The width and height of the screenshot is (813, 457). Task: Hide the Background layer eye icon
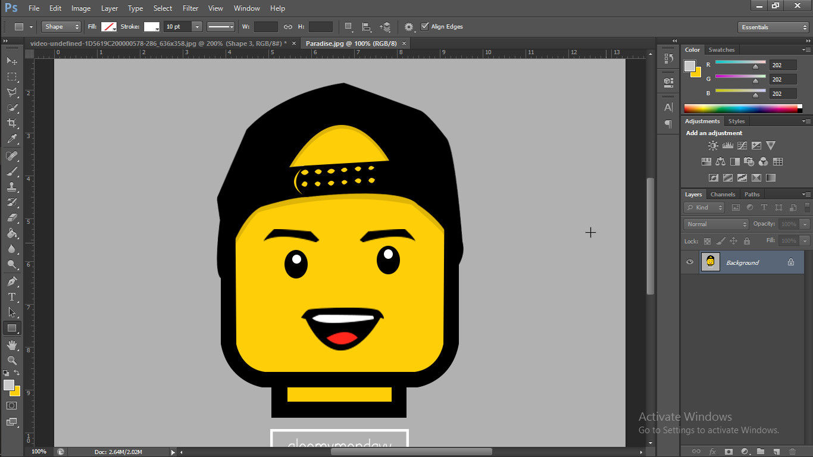tap(690, 262)
